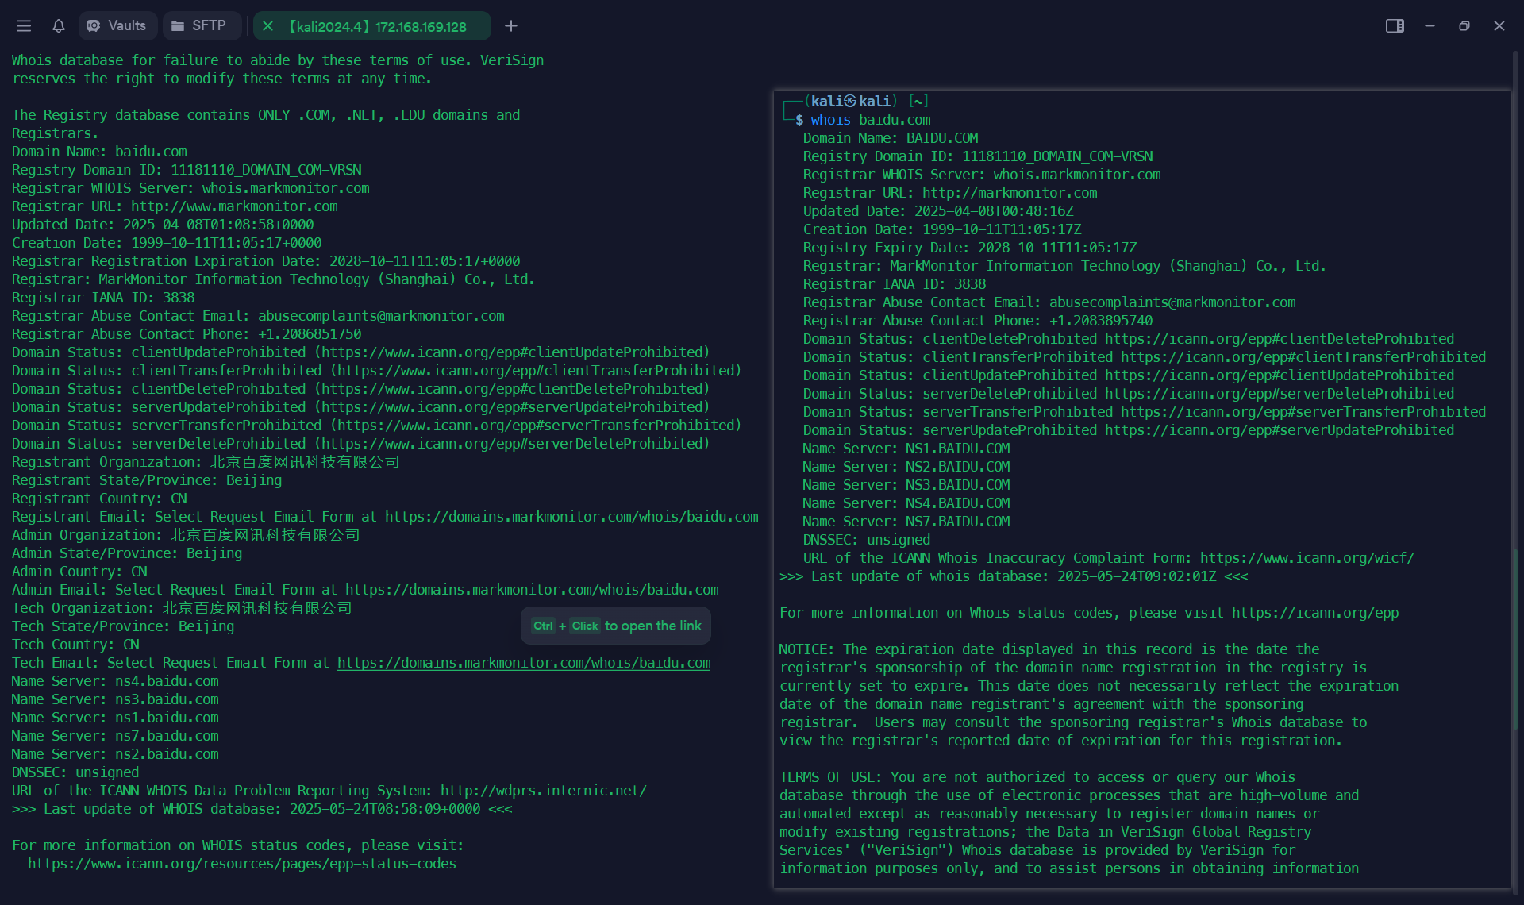
Task: Open notifications bell
Action: (59, 26)
